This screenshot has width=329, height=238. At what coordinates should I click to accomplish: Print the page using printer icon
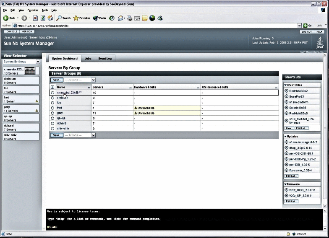130,18
